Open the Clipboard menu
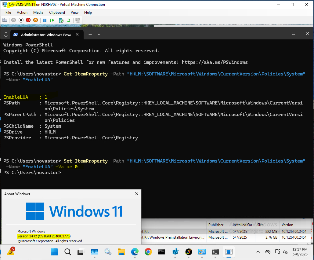This screenshot has height=260, width=314. point(57,13)
